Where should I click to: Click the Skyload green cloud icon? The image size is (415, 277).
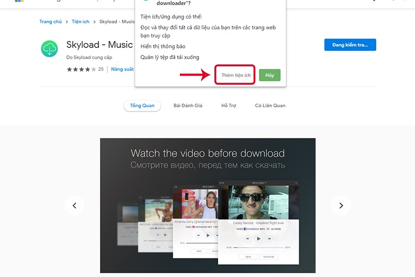click(49, 49)
